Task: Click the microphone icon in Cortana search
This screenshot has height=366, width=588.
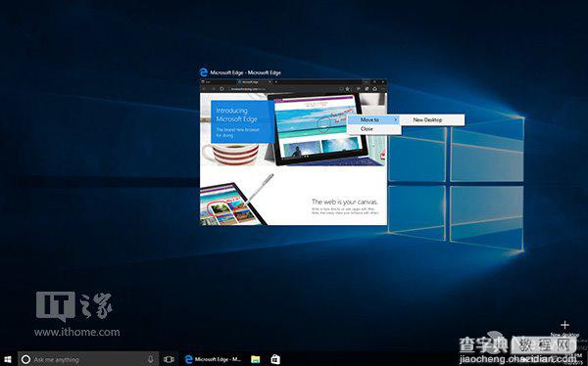Action: tap(150, 359)
